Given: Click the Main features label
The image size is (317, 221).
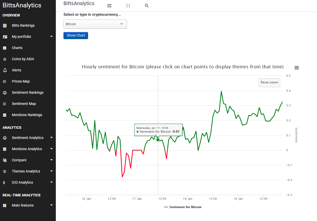Looking at the screenshot, I should tap(23, 205).
